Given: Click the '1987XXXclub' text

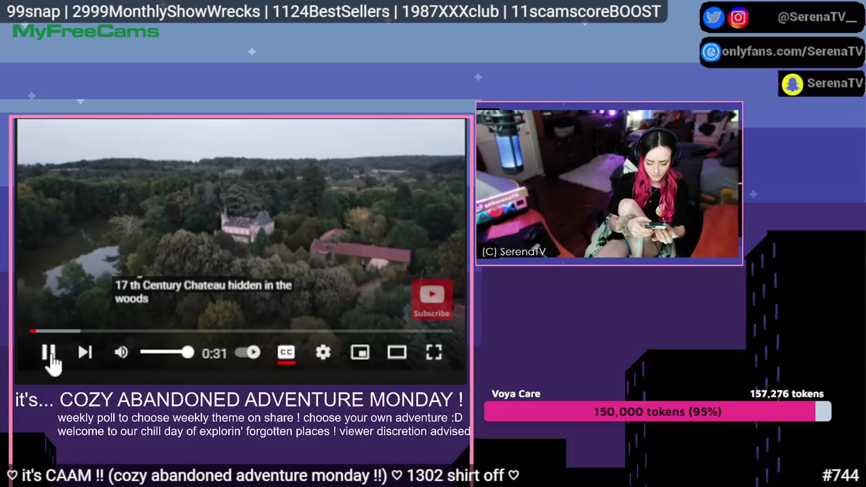Looking at the screenshot, I should (450, 11).
